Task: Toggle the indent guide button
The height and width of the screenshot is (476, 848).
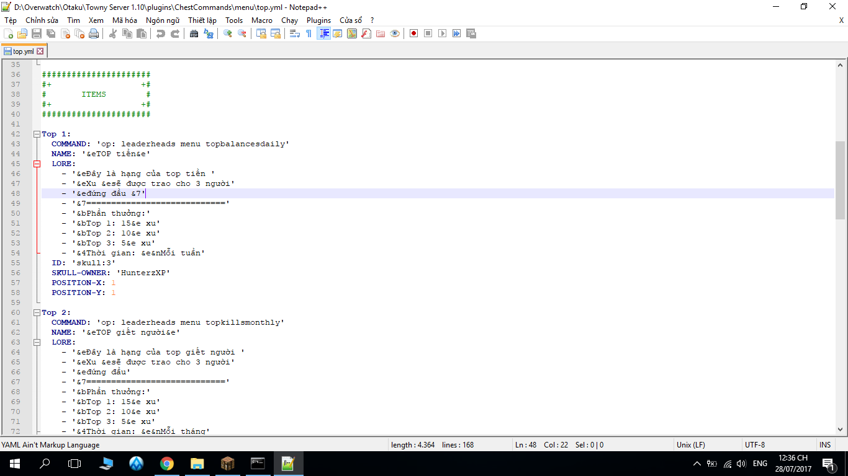Action: point(323,33)
